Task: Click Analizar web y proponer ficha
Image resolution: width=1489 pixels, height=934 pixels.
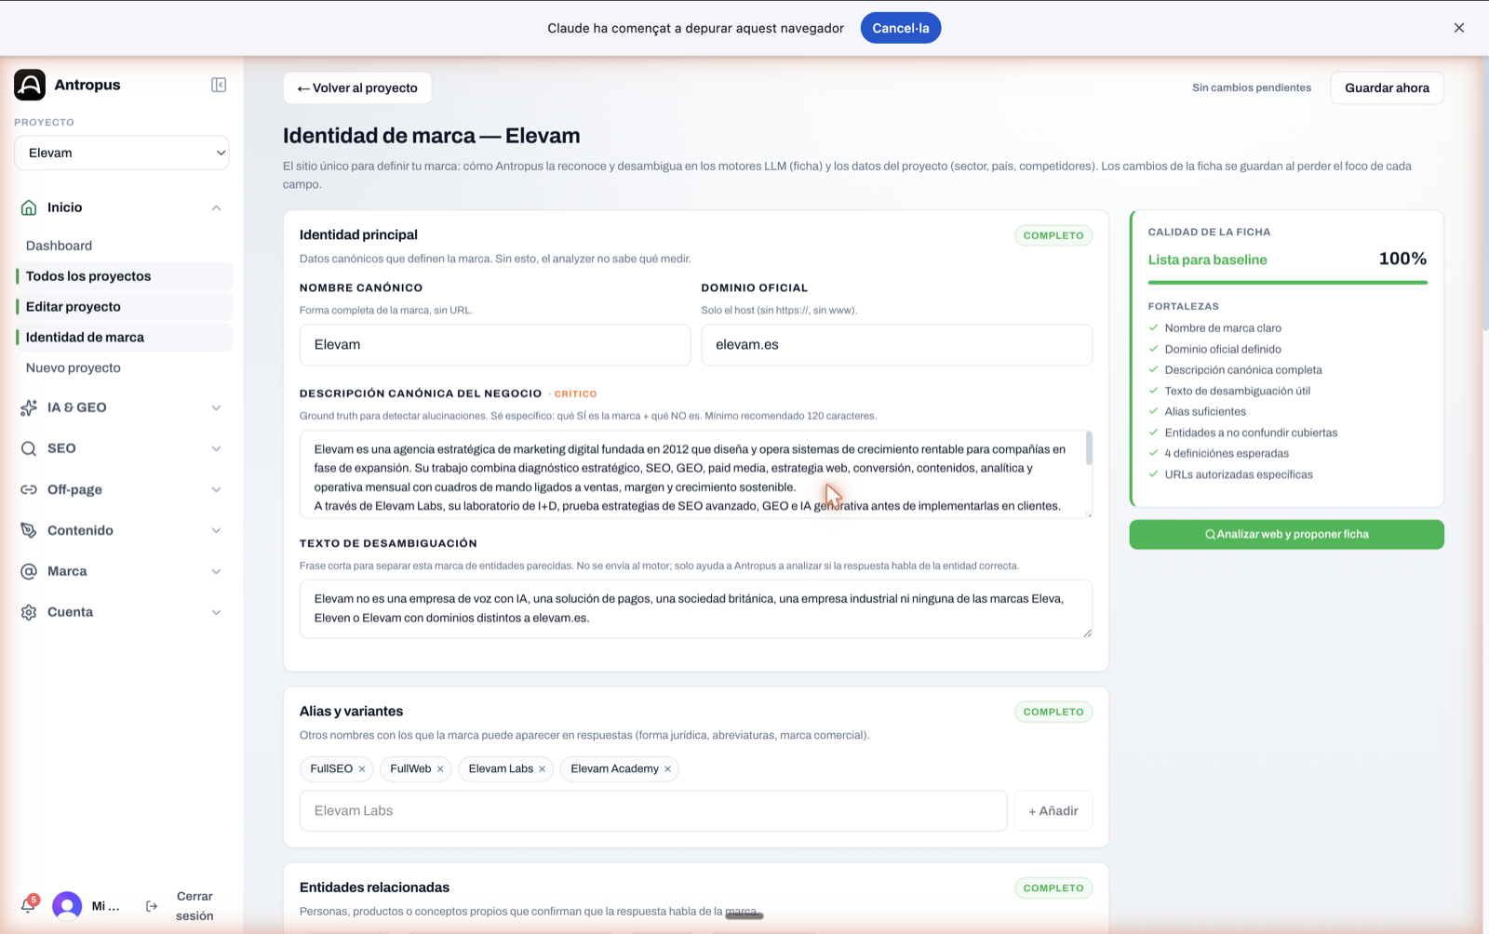Action: [1286, 534]
